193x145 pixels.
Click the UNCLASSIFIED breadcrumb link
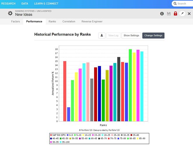[44, 11]
